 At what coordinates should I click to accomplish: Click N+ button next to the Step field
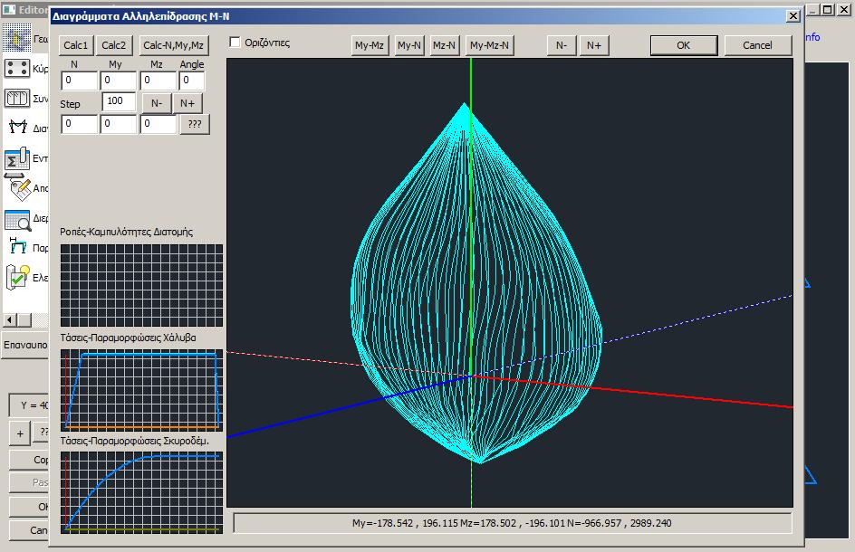tap(187, 103)
